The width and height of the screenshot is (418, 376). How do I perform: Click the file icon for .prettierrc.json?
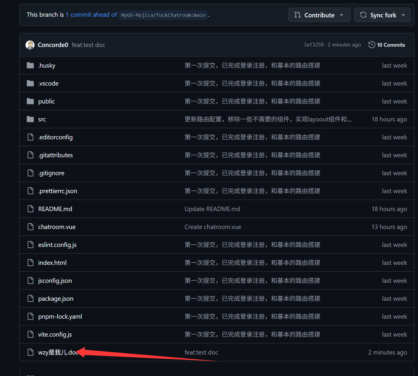(x=30, y=191)
